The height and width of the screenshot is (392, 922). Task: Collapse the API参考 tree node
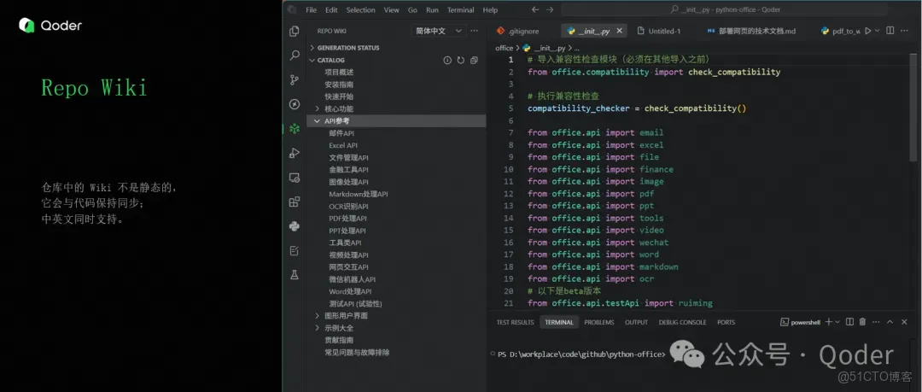(318, 121)
